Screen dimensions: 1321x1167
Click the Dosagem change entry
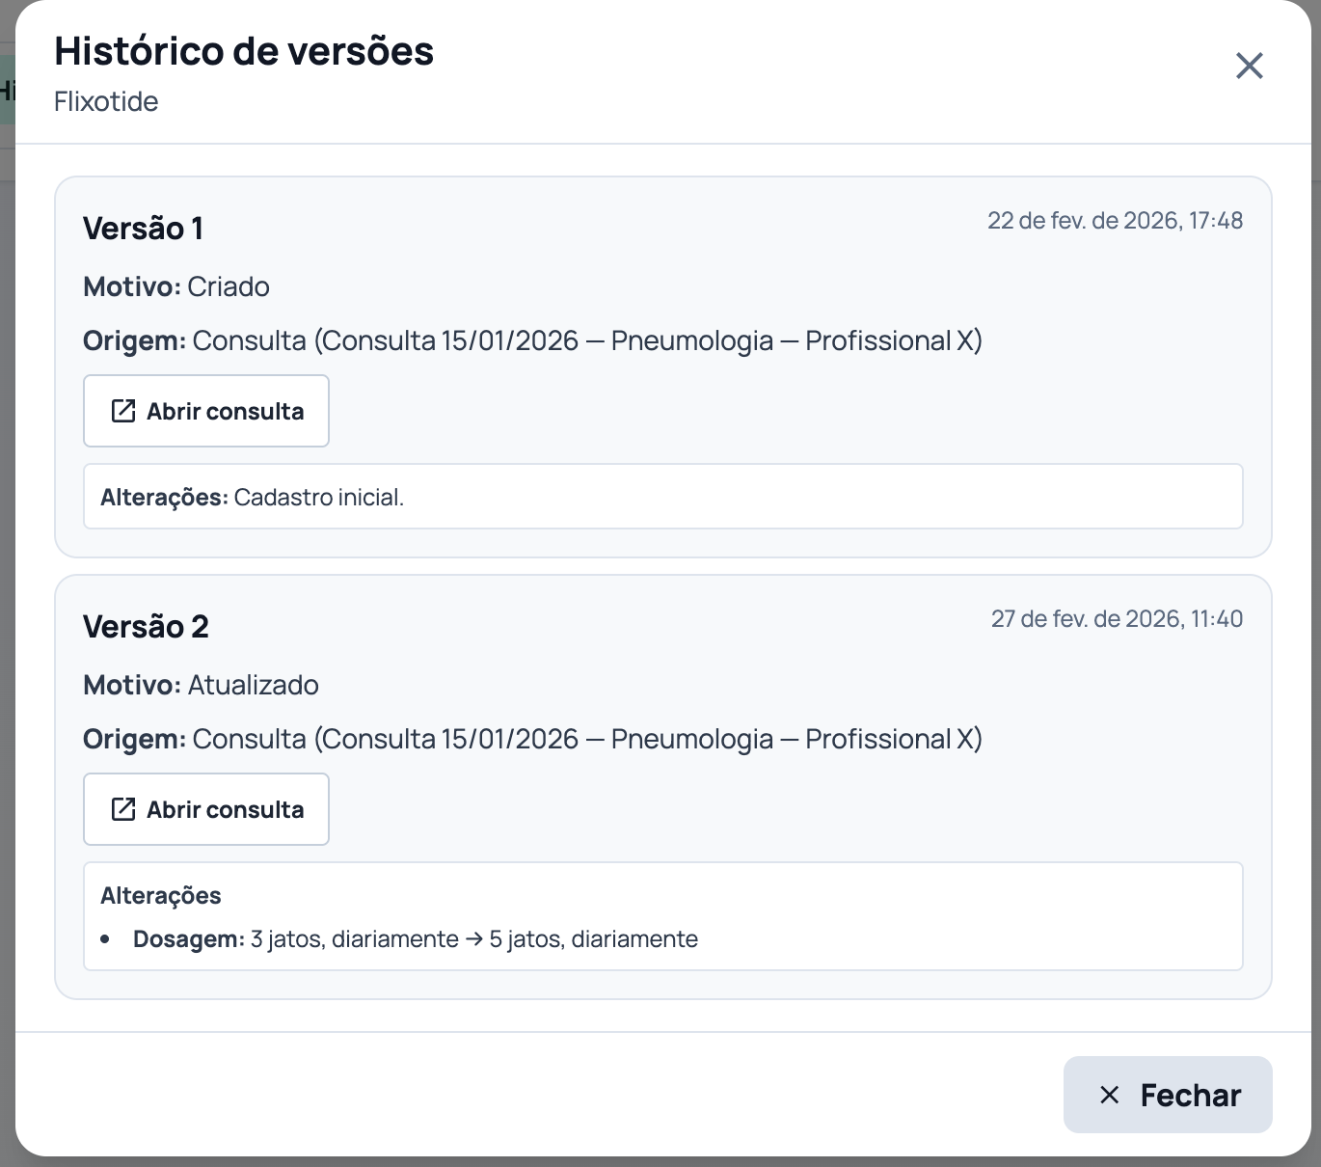[416, 939]
